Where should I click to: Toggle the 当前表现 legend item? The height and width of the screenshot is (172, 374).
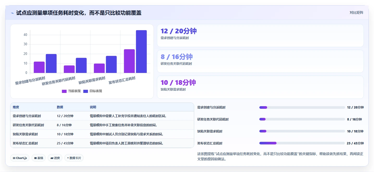click(x=71, y=91)
